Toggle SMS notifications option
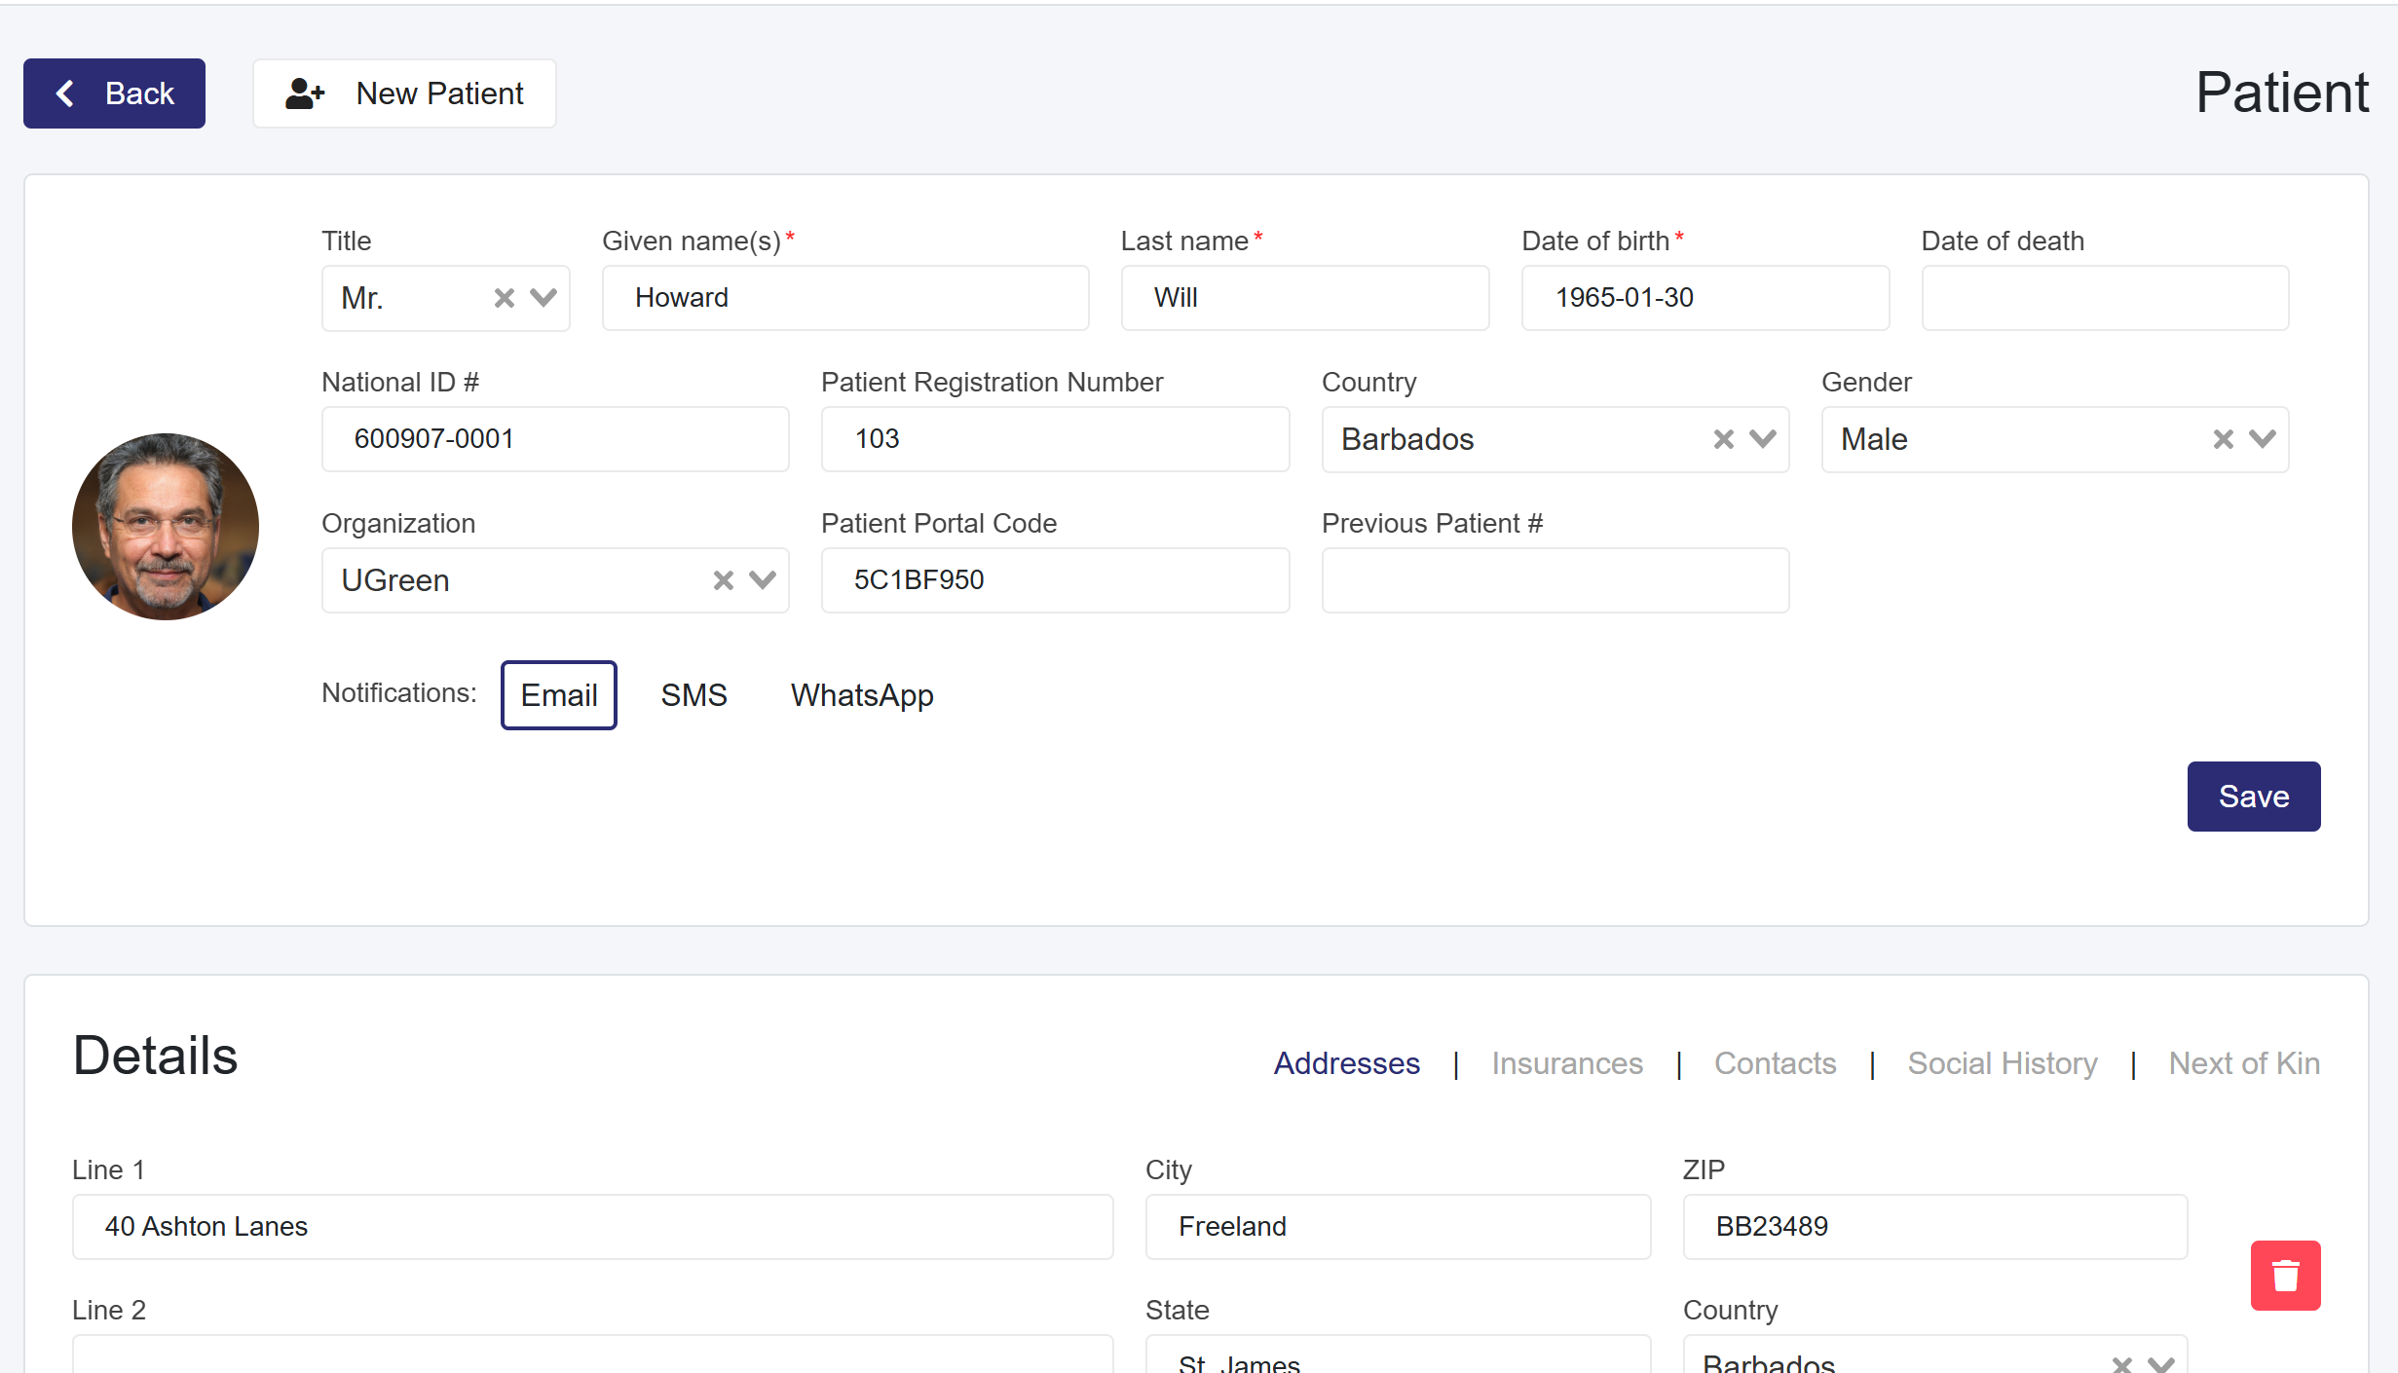 (693, 695)
